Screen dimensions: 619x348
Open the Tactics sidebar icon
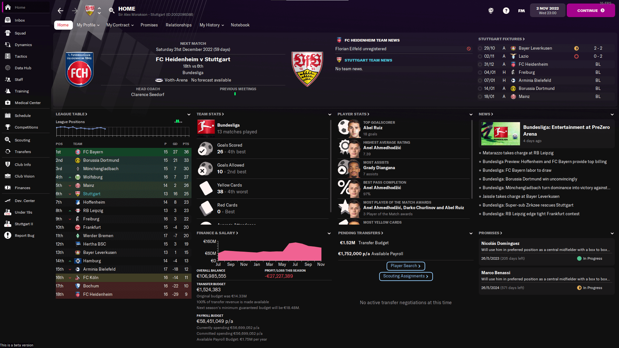pyautogui.click(x=8, y=56)
